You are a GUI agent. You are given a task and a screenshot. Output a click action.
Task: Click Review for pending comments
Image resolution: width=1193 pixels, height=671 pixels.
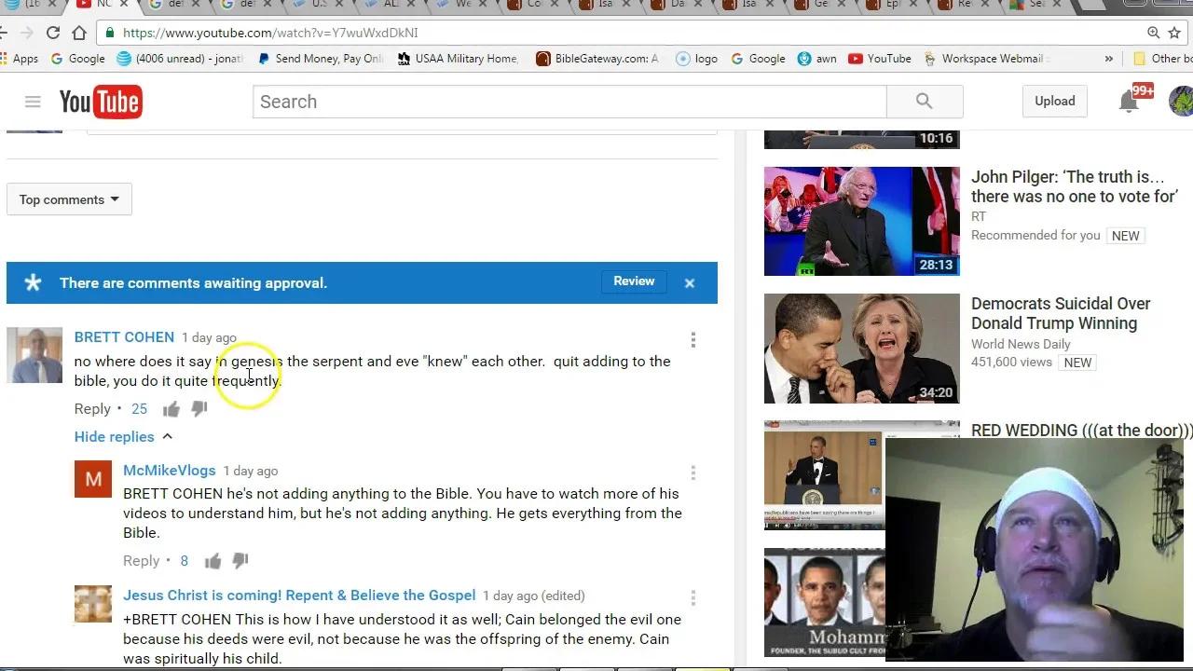[x=634, y=281]
